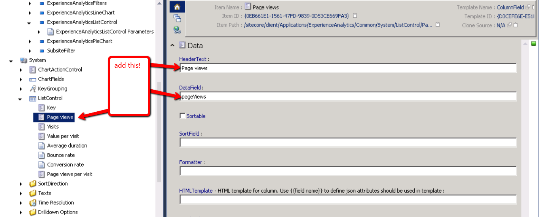Click the KeyGrouping key icon
Screen dimensions: 539x217
(x=33, y=89)
